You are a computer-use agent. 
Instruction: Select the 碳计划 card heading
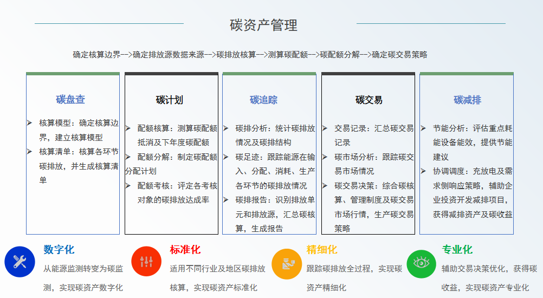click(169, 100)
